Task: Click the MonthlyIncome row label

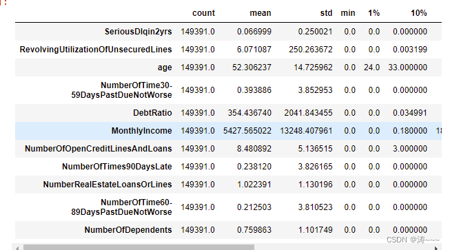Action: [141, 131]
